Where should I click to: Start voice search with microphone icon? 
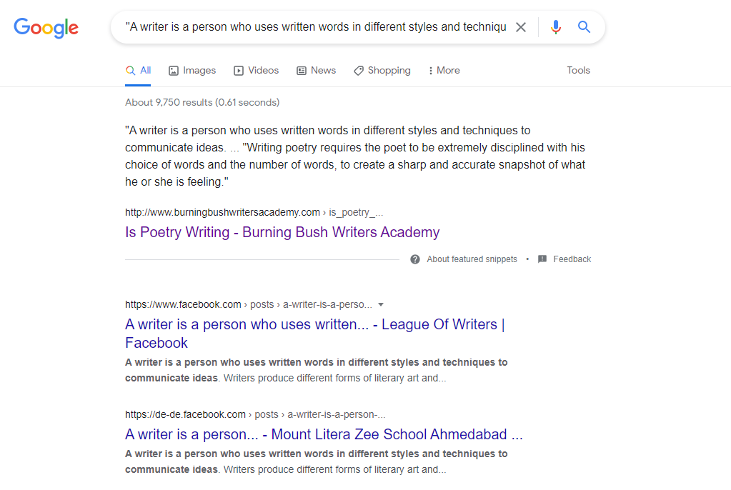point(555,27)
